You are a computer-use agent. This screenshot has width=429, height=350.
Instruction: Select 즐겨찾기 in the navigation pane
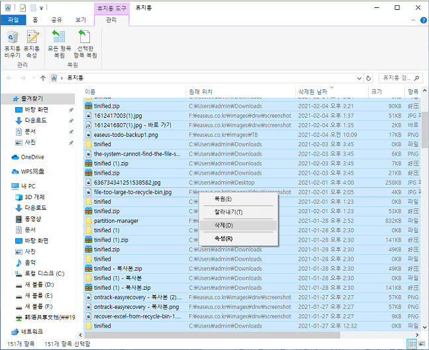pyautogui.click(x=38, y=99)
